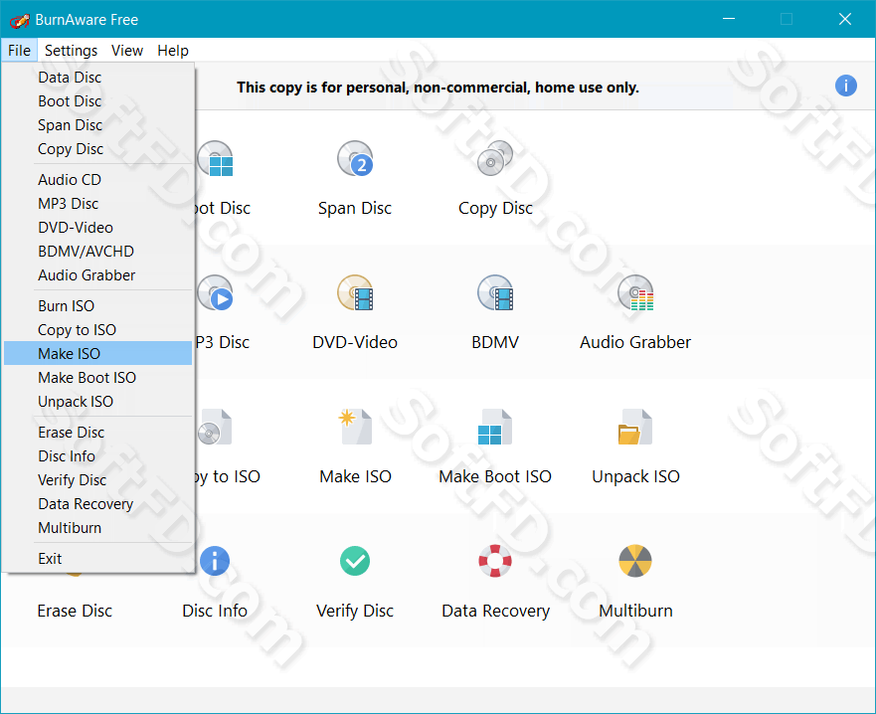Choose Erase Disc menu entry
Screen dimensions: 876x714
[97, 432]
